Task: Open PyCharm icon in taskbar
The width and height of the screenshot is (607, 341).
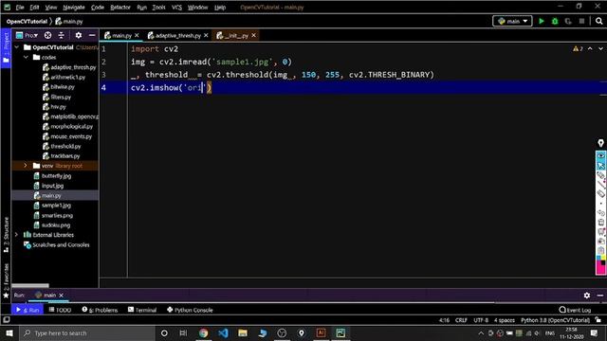Action: click(x=340, y=332)
